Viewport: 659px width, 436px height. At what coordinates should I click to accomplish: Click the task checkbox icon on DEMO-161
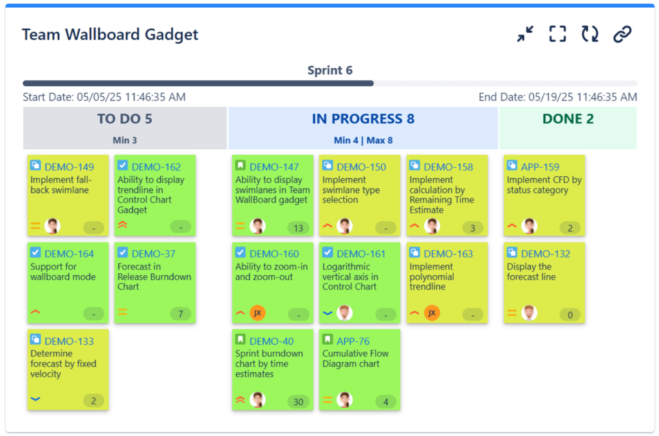(328, 253)
